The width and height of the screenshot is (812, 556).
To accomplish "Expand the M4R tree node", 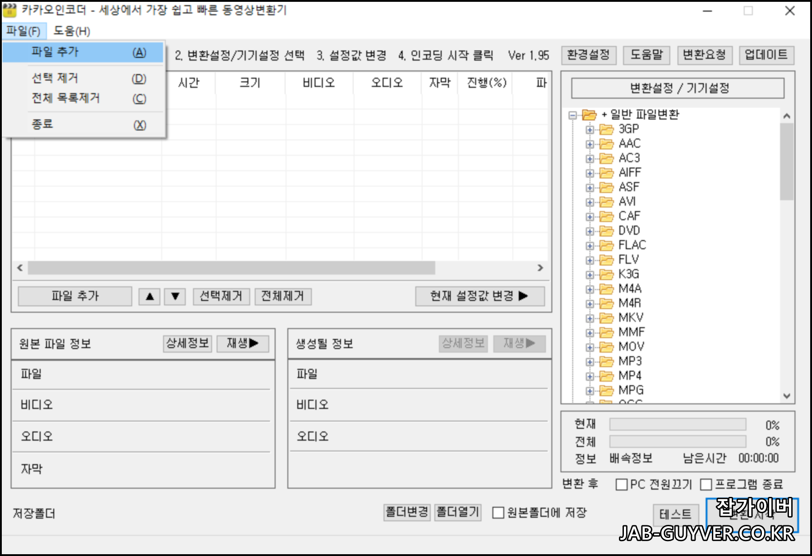I will coord(590,303).
